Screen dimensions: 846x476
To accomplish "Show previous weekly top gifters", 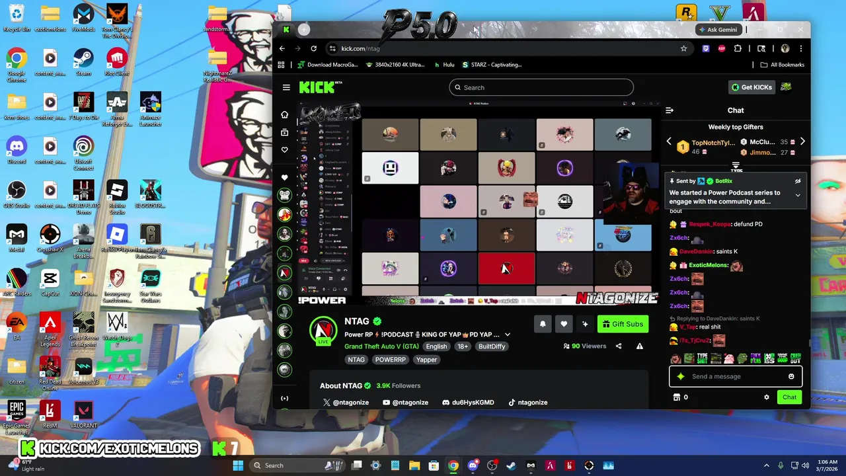I will click(x=668, y=141).
